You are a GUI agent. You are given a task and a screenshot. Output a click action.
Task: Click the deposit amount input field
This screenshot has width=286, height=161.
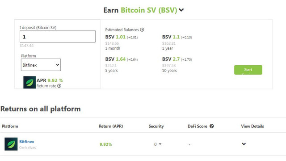point(58,37)
